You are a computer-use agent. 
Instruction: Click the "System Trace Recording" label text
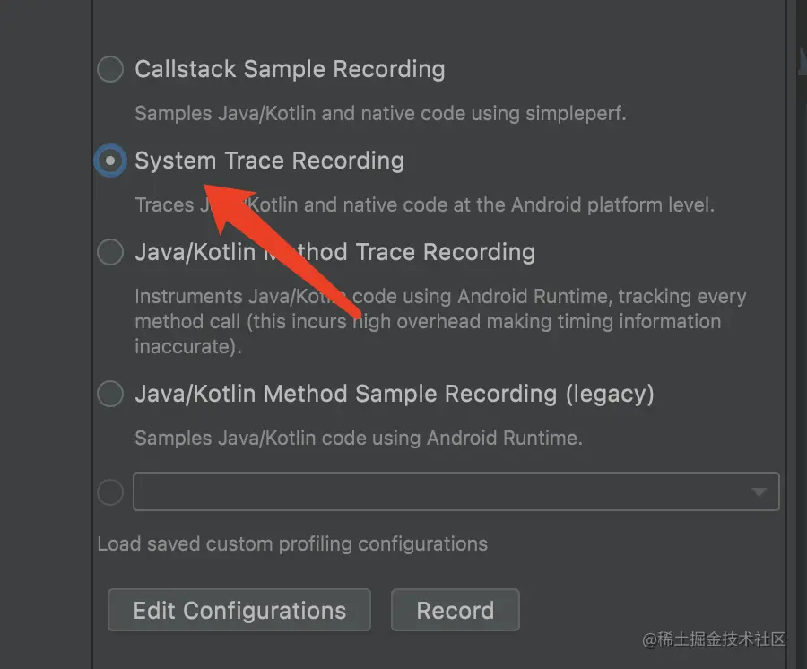[269, 161]
